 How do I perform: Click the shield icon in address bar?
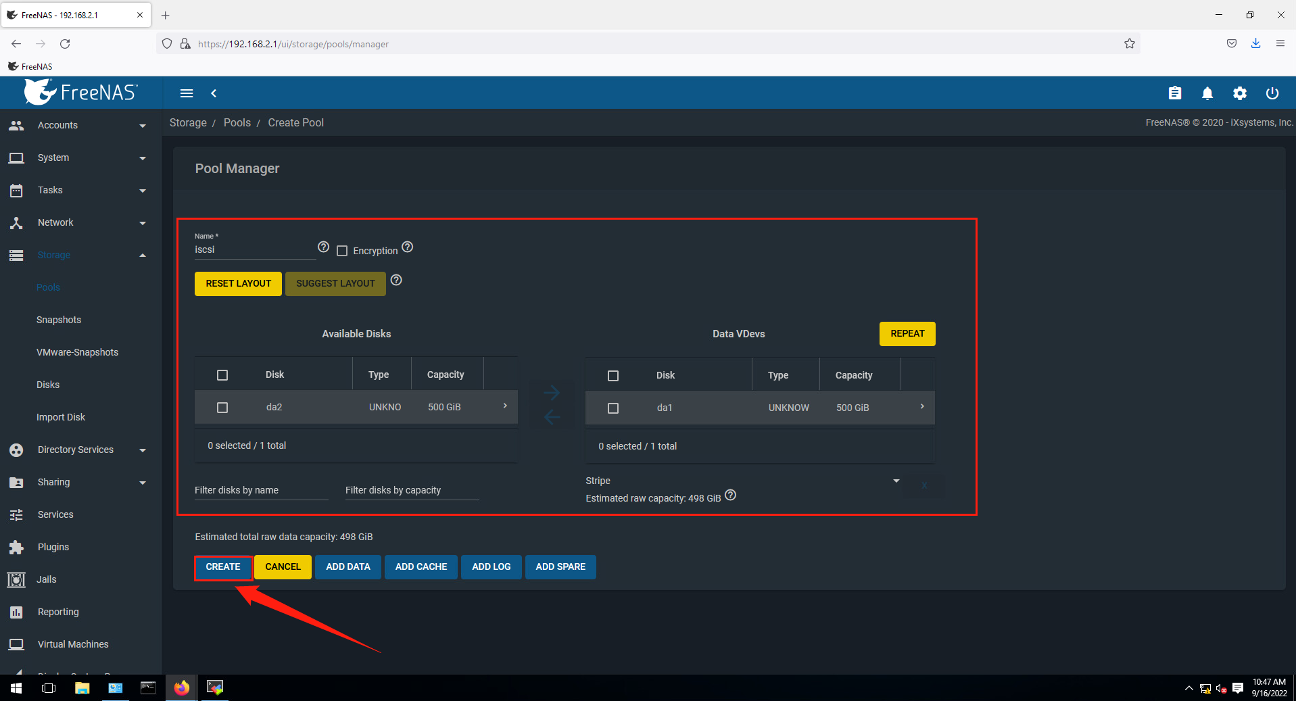coord(167,44)
